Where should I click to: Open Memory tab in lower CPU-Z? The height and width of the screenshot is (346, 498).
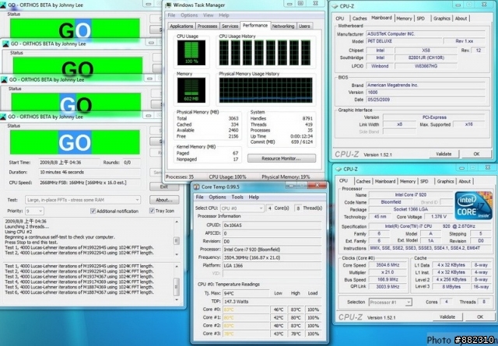408,181
